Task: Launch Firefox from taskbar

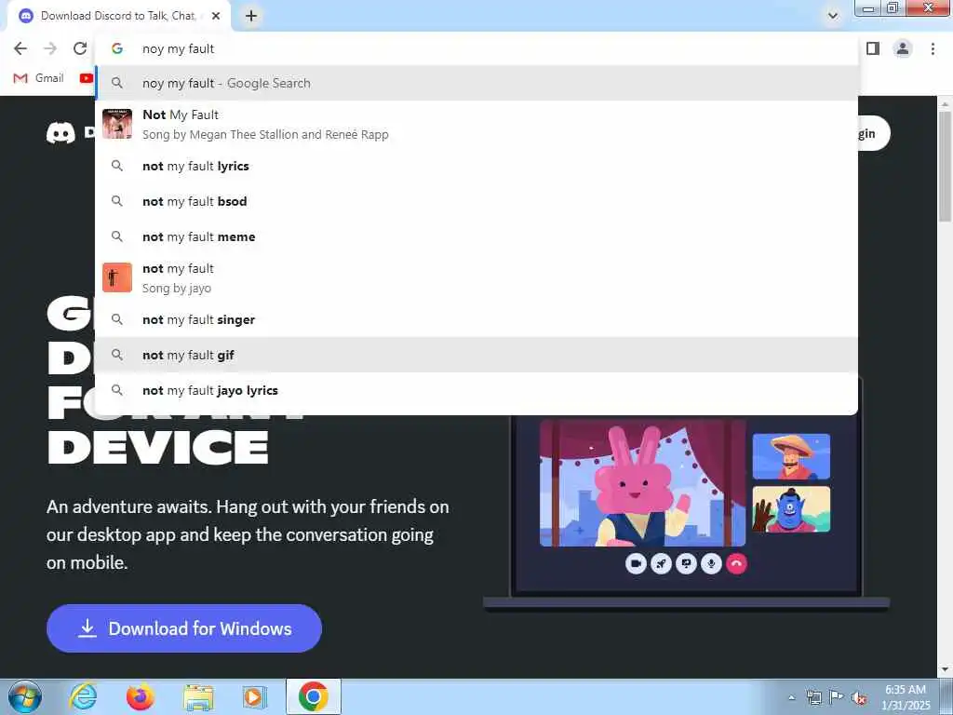Action: [141, 696]
